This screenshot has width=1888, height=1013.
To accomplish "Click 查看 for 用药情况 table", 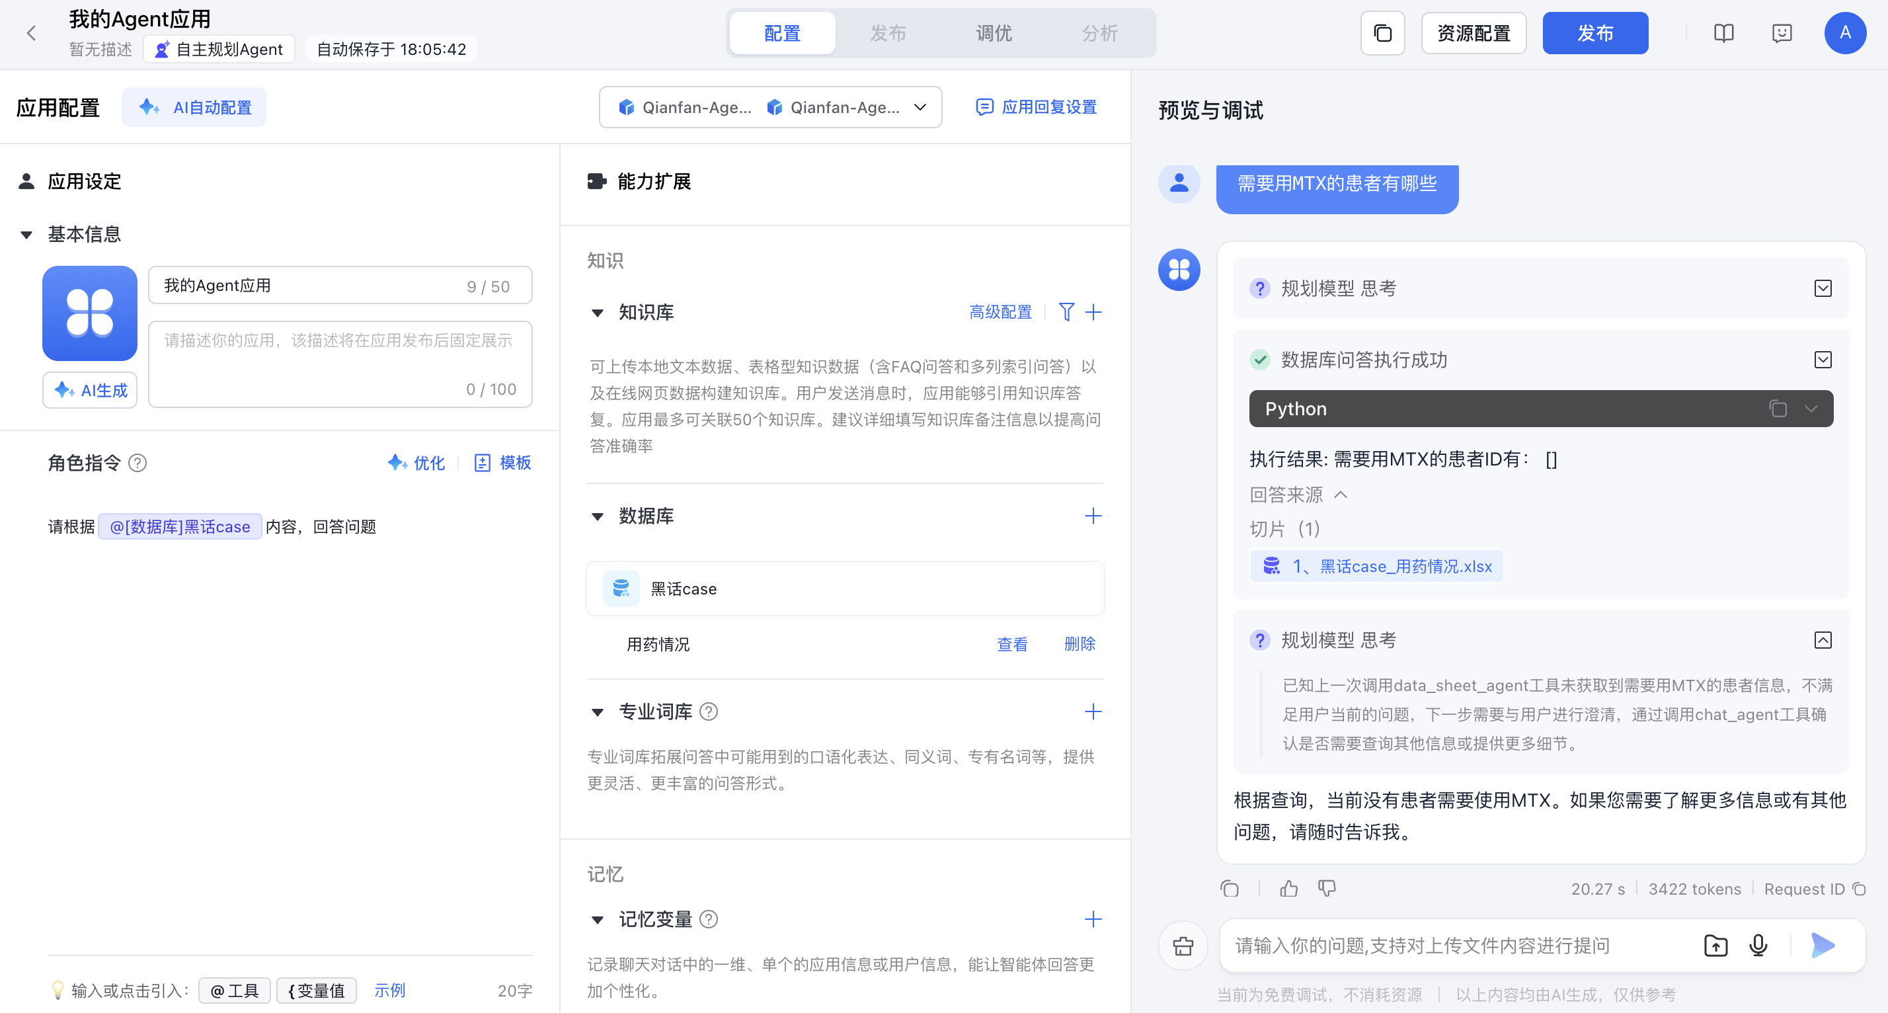I will 1012,644.
